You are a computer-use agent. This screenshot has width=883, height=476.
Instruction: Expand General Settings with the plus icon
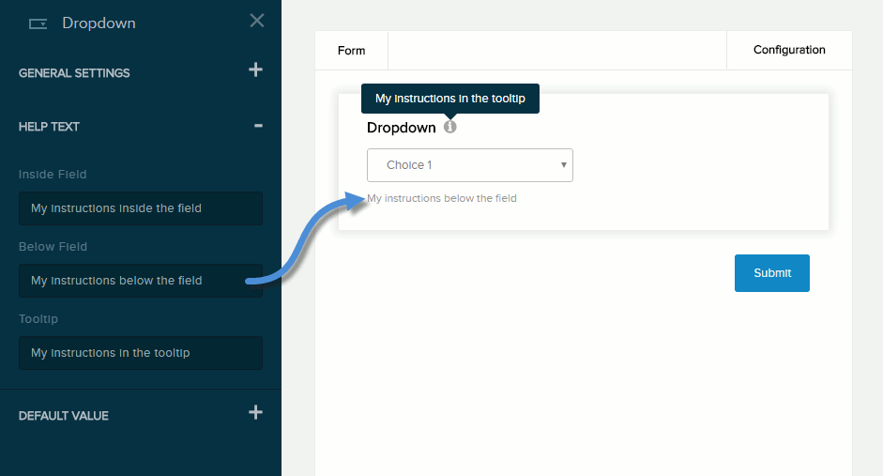[x=255, y=70]
